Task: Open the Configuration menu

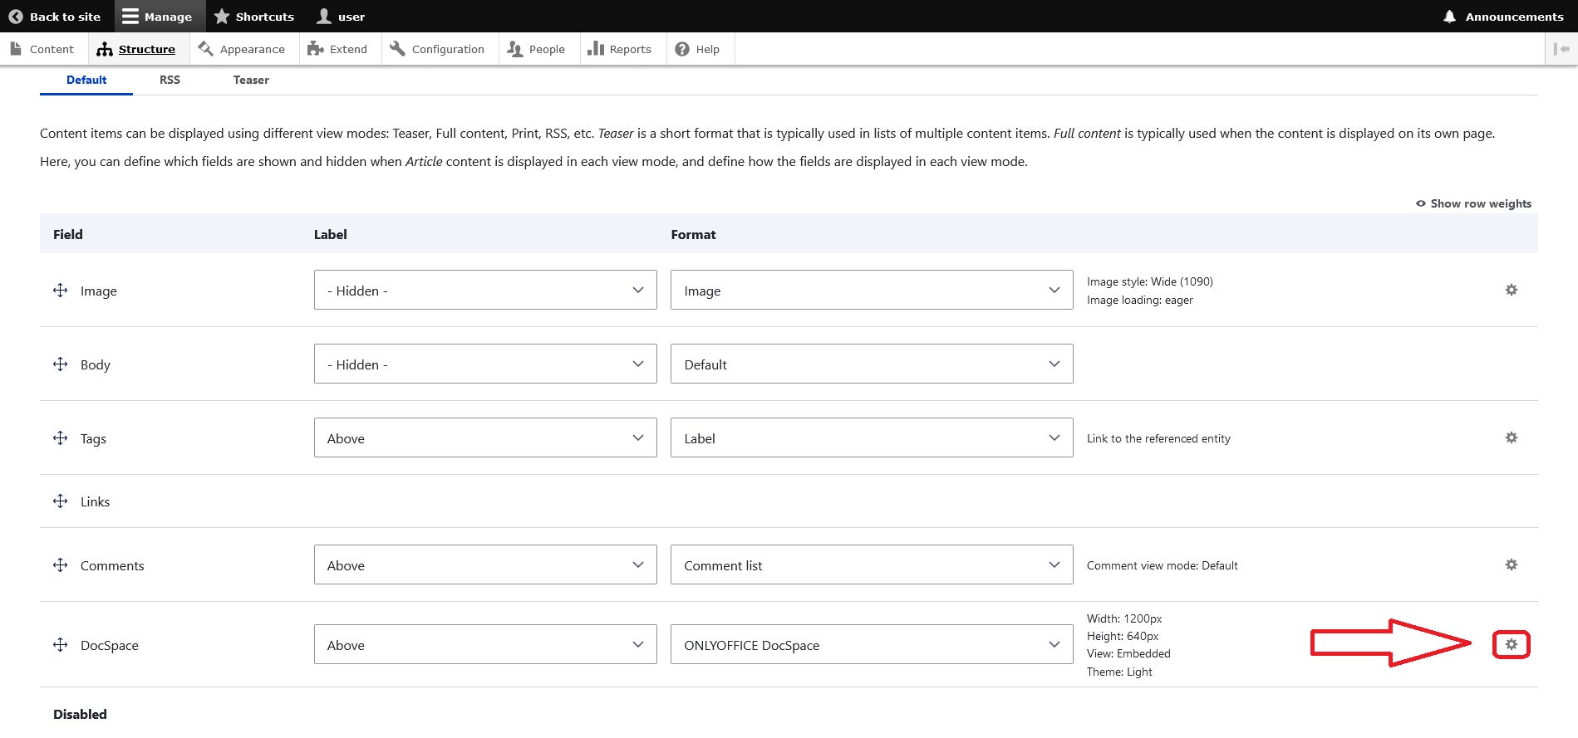Action: tap(437, 49)
